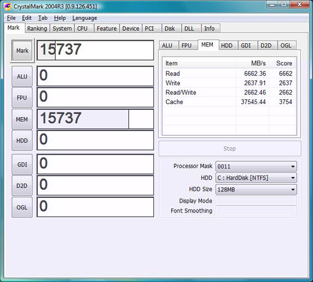Expand the Processor Mask dropdown
Image resolution: width=313 pixels, height=282 pixels.
click(256, 167)
